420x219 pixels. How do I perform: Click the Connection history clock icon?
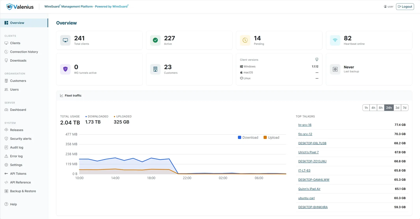pos(6,52)
